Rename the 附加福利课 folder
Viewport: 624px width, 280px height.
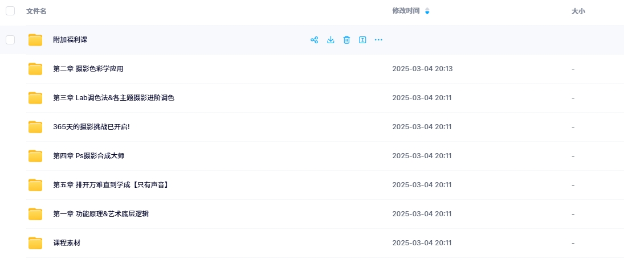click(x=362, y=40)
